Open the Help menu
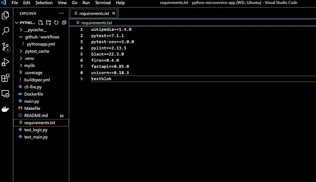The height and width of the screenshot is (182, 316). [x=120, y=3]
